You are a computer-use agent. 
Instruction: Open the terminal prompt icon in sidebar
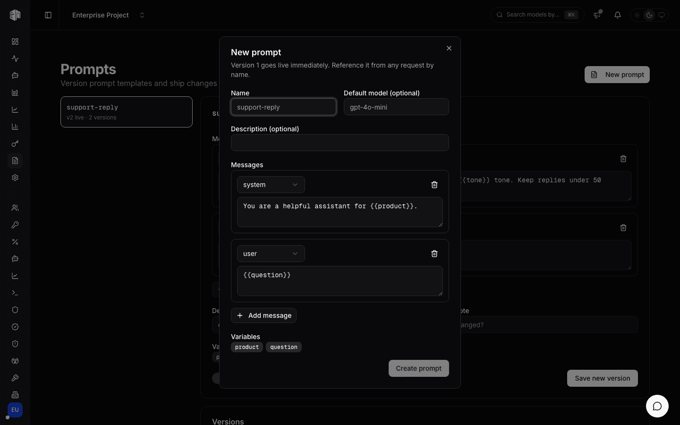15,293
